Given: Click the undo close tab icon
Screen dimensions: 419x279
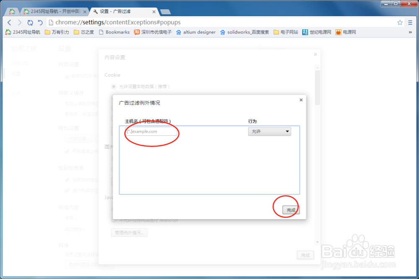Looking at the screenshot, I should 40,23.
